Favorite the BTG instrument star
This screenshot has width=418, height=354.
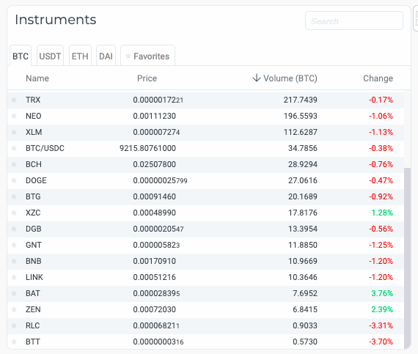coord(14,196)
